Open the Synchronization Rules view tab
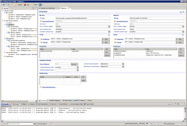 tap(76, 104)
